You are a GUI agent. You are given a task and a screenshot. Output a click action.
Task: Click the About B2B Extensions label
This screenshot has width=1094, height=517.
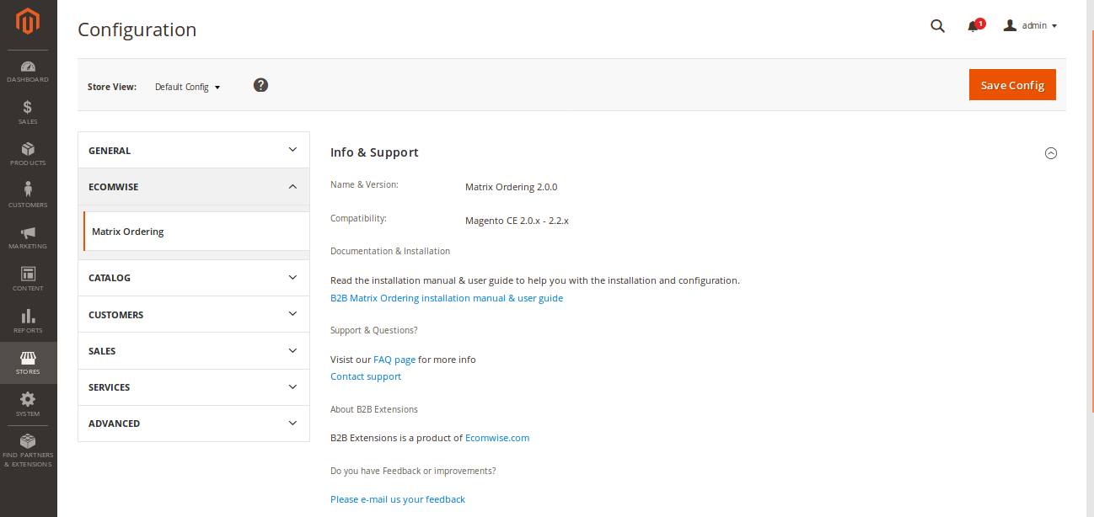coord(374,409)
